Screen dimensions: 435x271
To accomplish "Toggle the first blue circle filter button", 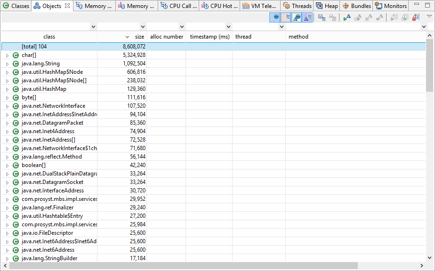I will [276, 17].
